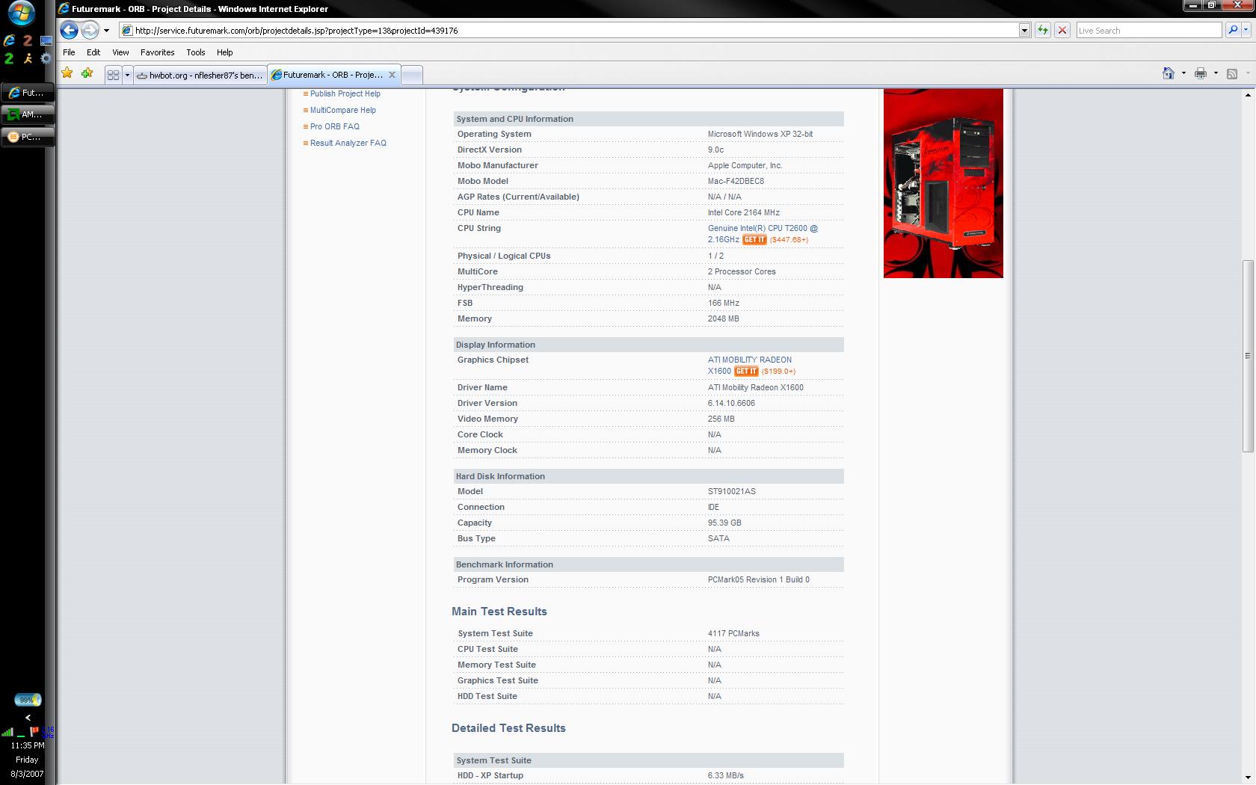1256x785 pixels.
Task: Click the running figure quick launch icon
Action: [28, 58]
